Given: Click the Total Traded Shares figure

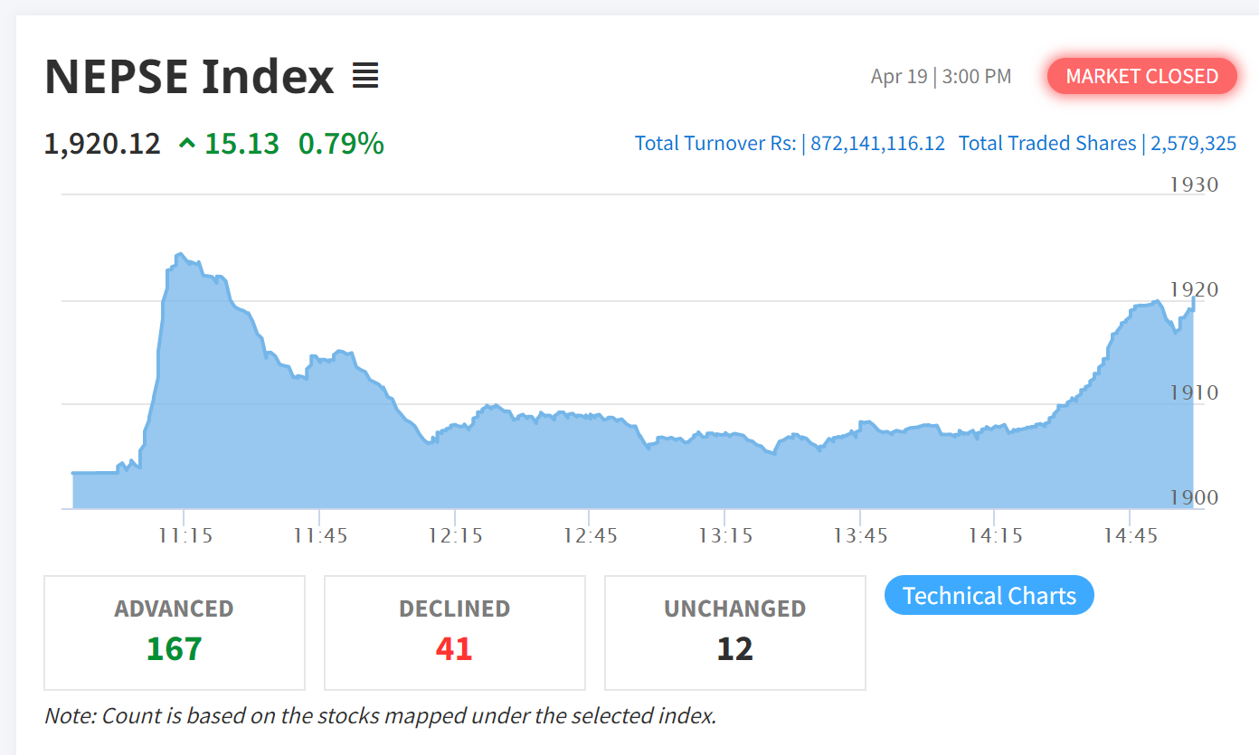Looking at the screenshot, I should (1193, 143).
